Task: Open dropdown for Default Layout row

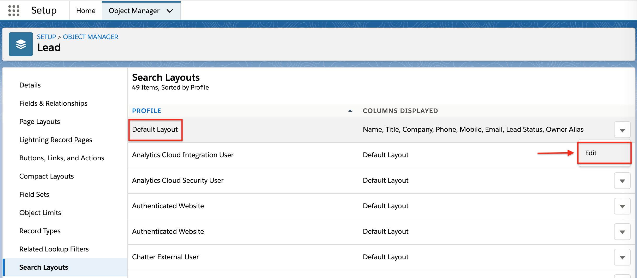Action: pos(622,130)
